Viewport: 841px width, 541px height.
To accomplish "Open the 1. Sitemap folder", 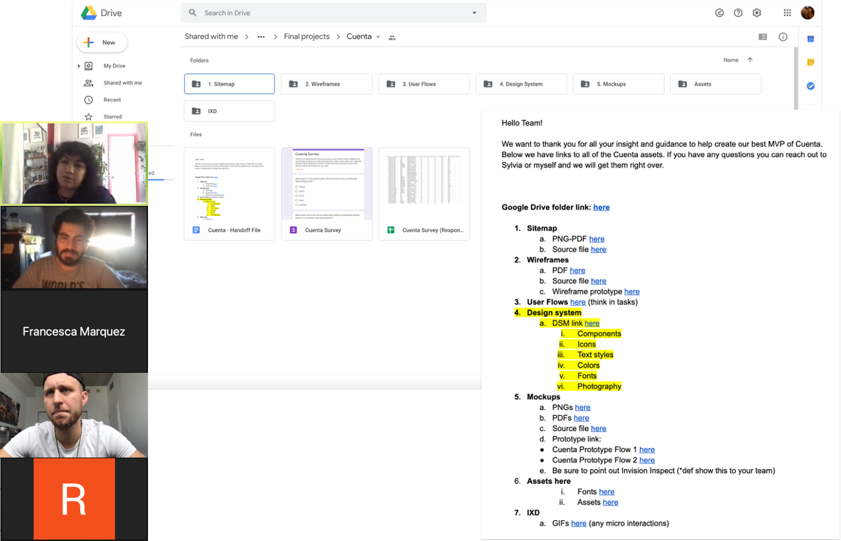I will 229,84.
